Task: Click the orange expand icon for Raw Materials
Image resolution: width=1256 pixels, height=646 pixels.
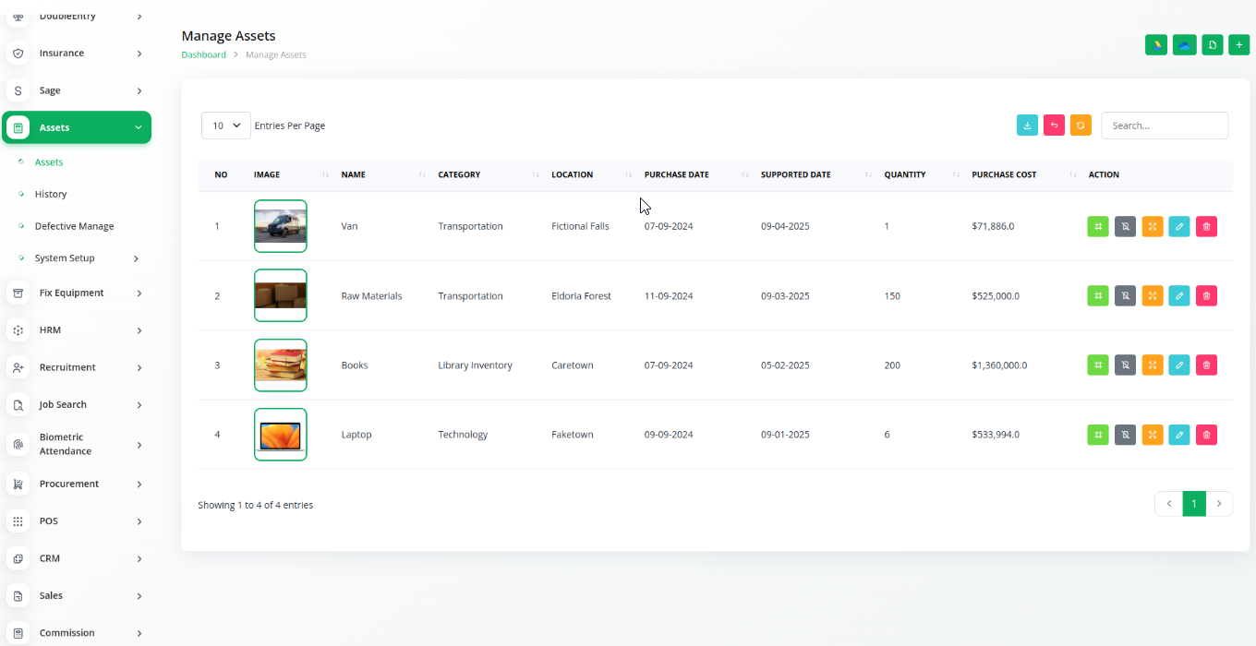Action: (1152, 296)
